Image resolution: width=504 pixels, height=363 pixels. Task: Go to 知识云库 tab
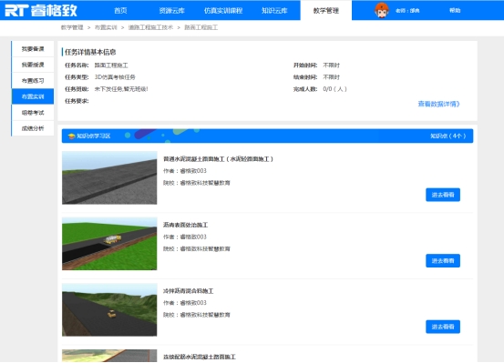(x=274, y=11)
